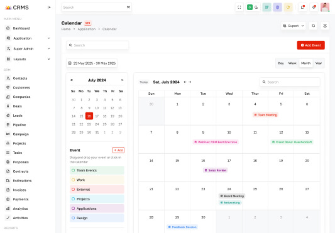
Task: Click the red Add Event button
Action: [310, 45]
